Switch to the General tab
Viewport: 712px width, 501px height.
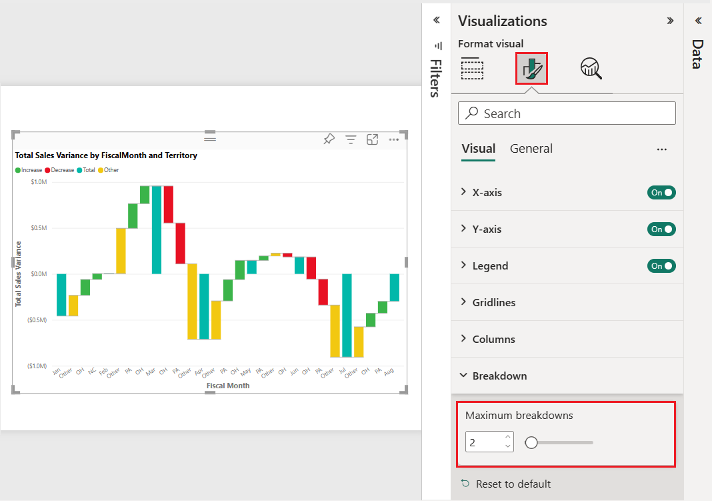[531, 149]
